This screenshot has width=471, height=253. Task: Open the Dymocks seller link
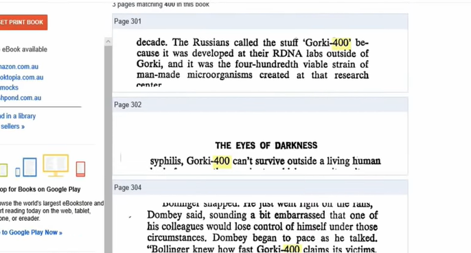pos(9,87)
